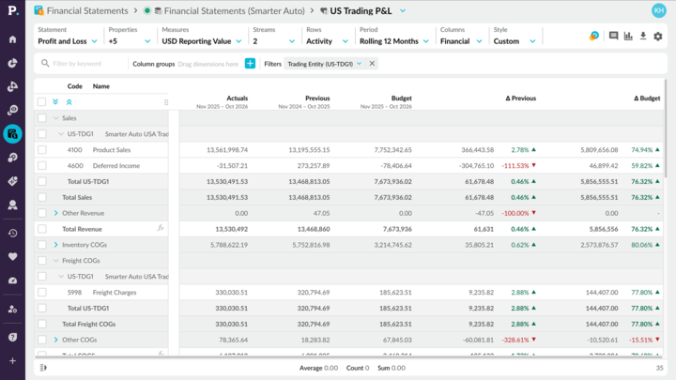Screen dimensions: 676x380
Task: Click the Actuals column header
Action: pyautogui.click(x=238, y=99)
